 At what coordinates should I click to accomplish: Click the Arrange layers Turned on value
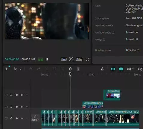coord(132,32)
